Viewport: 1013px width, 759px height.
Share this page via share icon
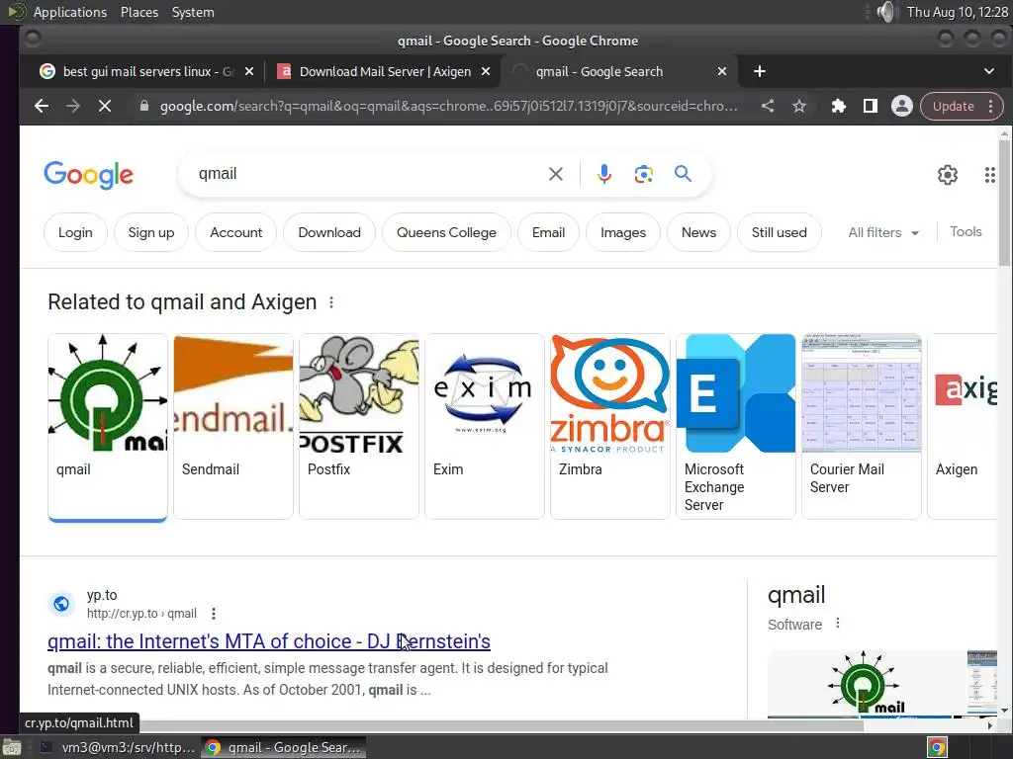coord(768,106)
